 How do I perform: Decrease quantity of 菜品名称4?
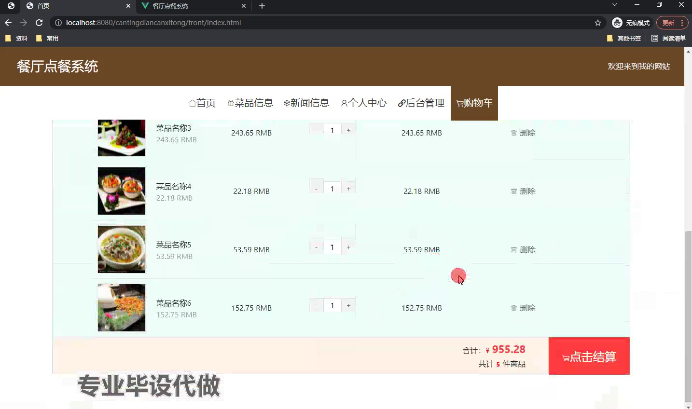tap(316, 189)
